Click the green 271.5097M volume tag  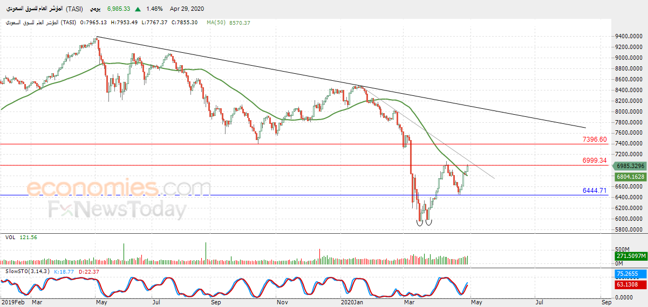click(x=631, y=256)
